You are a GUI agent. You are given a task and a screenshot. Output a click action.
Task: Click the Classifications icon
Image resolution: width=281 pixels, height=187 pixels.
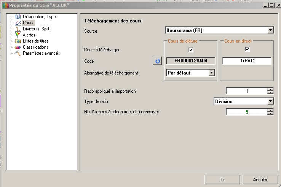[x=18, y=47]
